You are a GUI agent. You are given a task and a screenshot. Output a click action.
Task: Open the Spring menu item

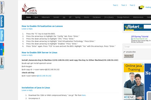78,17
